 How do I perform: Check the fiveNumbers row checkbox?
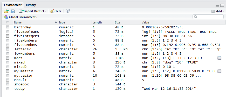point(8,41)
